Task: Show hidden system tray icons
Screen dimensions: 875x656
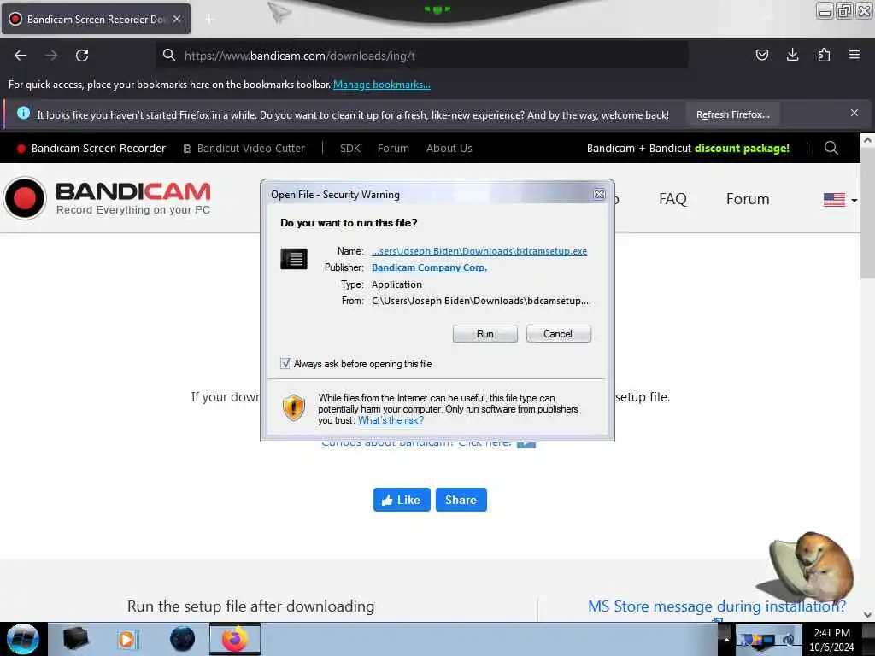Action: pos(726,639)
